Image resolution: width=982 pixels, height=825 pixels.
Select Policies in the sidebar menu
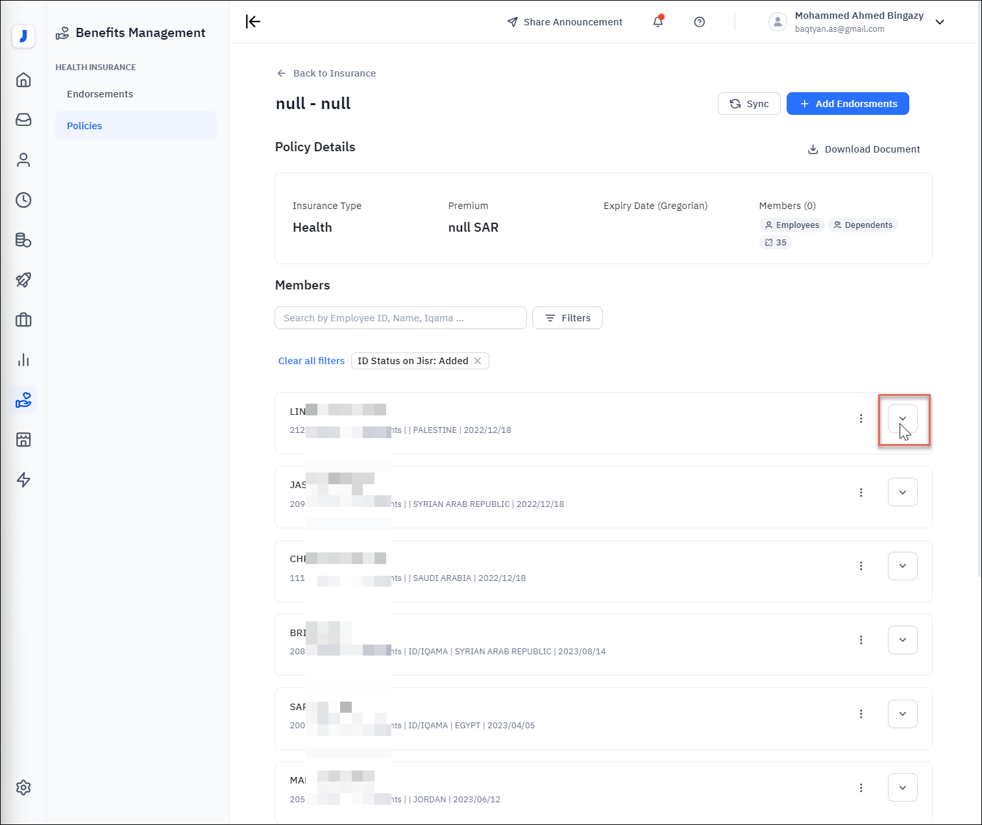tap(84, 126)
